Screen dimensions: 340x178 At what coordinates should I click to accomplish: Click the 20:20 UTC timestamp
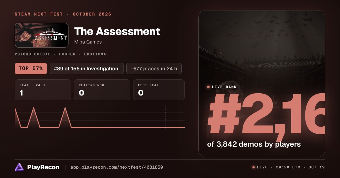pyautogui.click(x=288, y=167)
